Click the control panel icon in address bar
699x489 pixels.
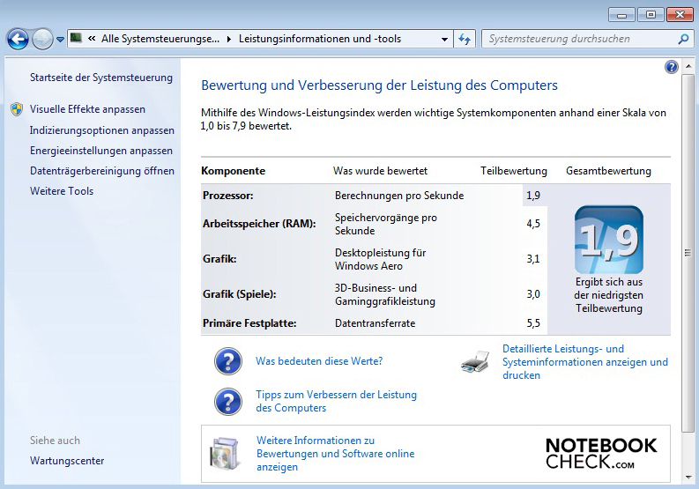(76, 39)
